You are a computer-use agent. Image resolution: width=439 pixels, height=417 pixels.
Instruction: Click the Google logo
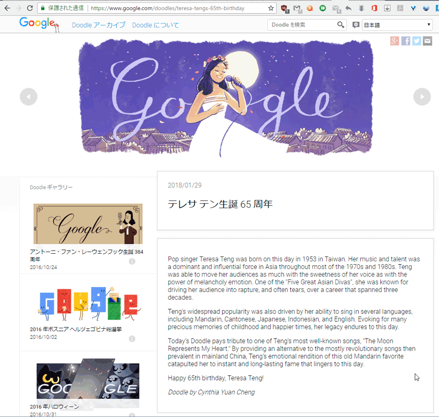click(x=38, y=24)
